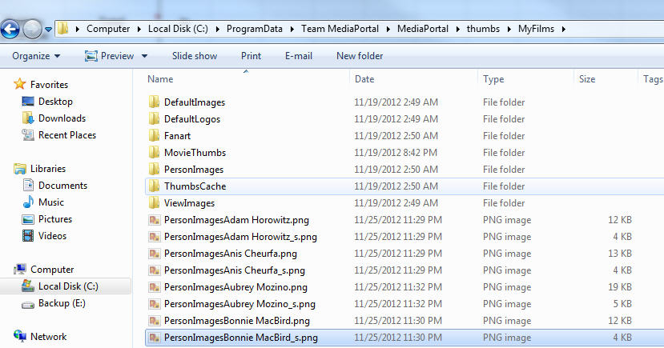Viewport: 664px width, 348px height.
Task: Select the Desktop icon in Favorites
Action: [x=28, y=102]
